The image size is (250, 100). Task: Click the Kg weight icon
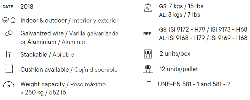click(x=148, y=7)
